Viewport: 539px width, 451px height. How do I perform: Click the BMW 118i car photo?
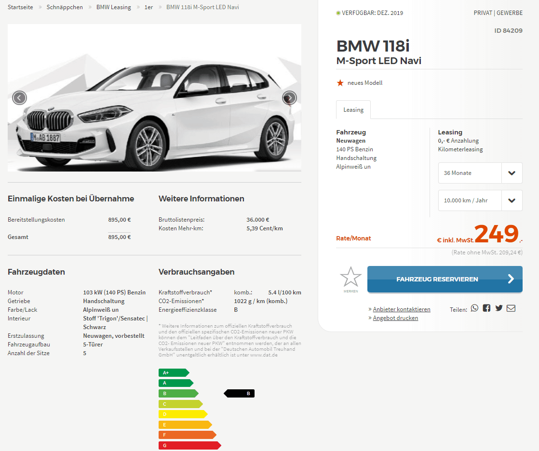click(x=154, y=98)
